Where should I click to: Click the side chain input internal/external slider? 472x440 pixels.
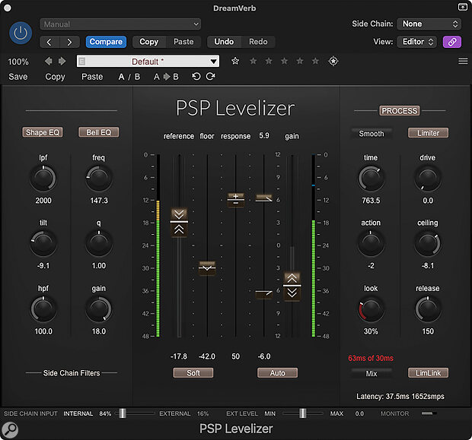tap(123, 413)
